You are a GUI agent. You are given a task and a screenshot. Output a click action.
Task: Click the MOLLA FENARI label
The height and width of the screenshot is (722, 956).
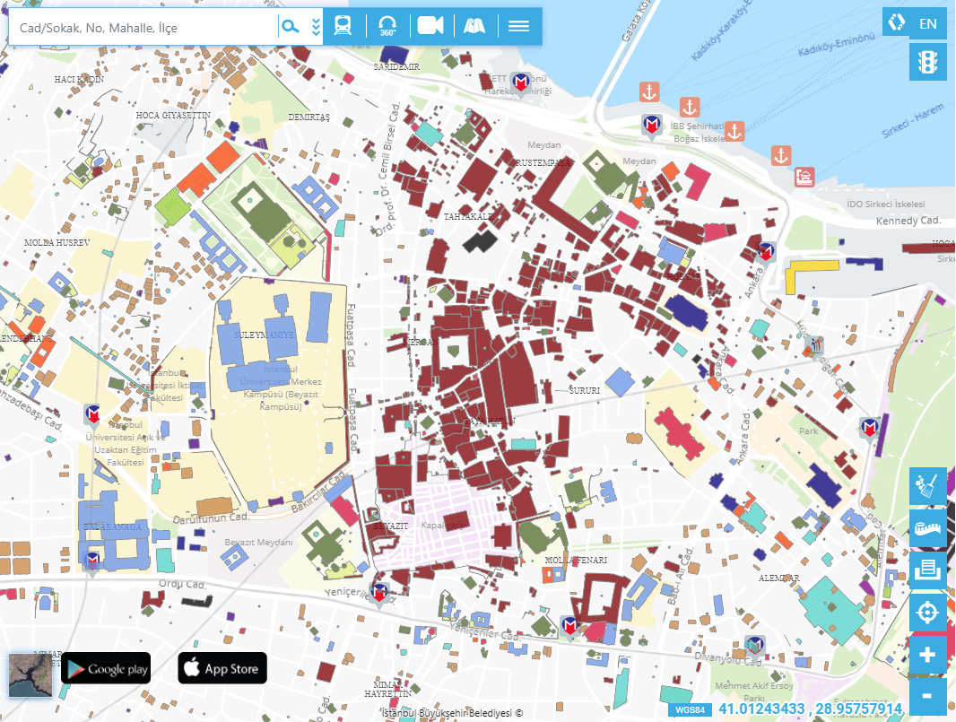576,560
